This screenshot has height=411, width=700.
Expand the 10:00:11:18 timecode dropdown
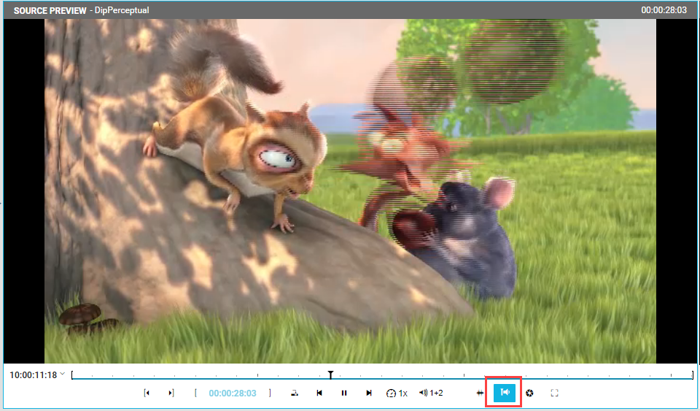click(x=63, y=374)
